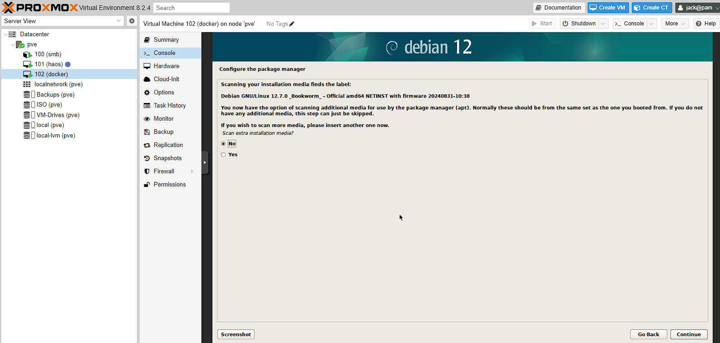Click the localnetwork (pve) grid icon

click(27, 84)
